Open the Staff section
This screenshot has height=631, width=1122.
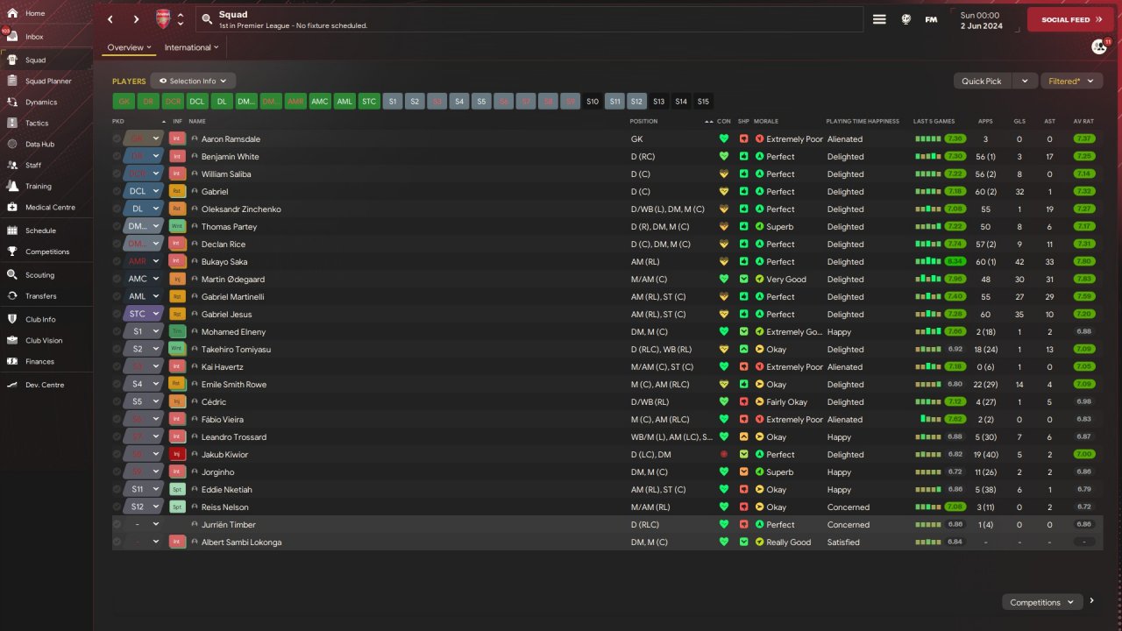[x=33, y=165]
